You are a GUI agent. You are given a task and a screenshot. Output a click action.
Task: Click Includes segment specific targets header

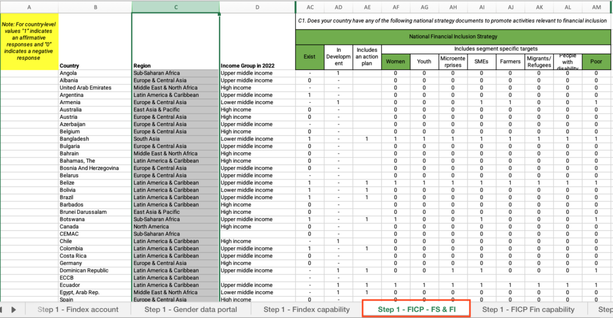pyautogui.click(x=496, y=49)
